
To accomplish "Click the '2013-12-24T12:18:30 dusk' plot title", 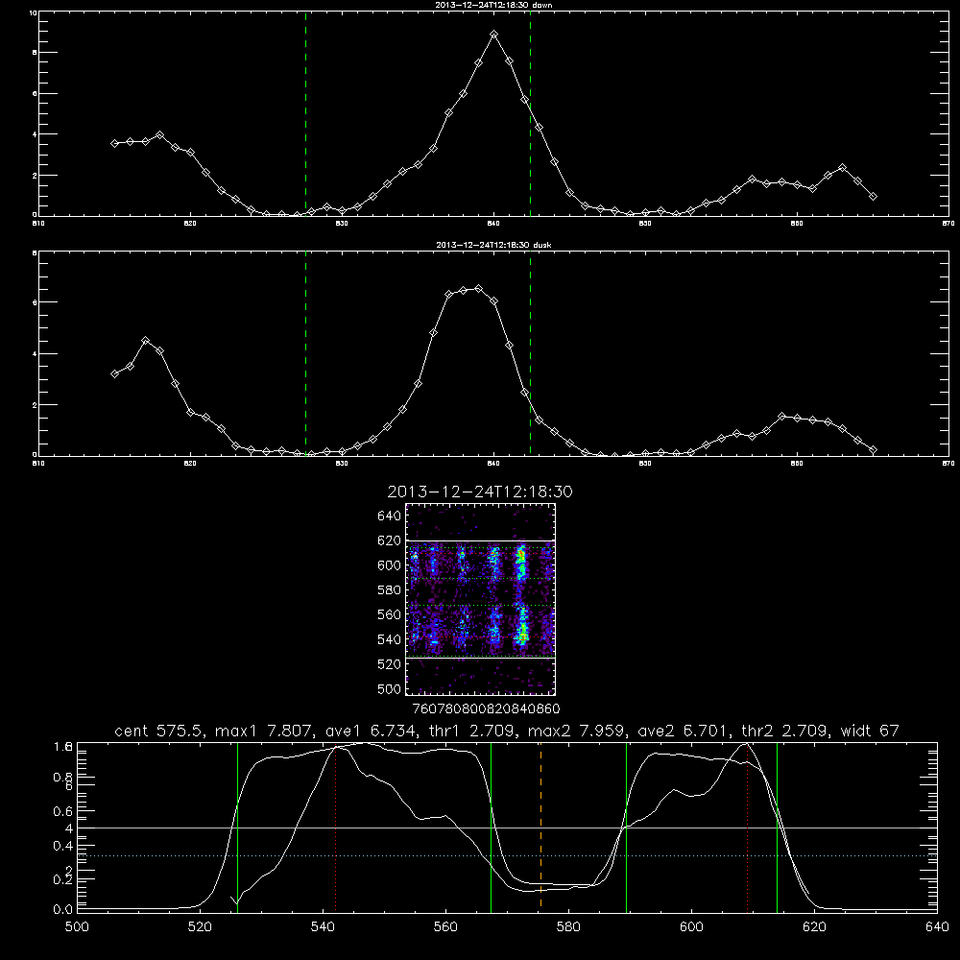I will pyautogui.click(x=493, y=245).
